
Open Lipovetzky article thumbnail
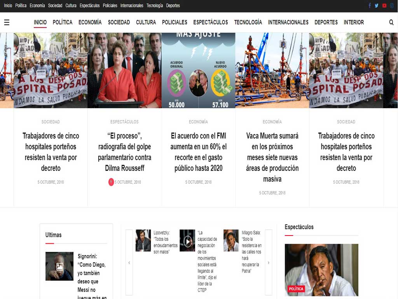coord(143,241)
